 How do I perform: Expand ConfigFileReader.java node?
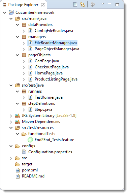point(24,31)
